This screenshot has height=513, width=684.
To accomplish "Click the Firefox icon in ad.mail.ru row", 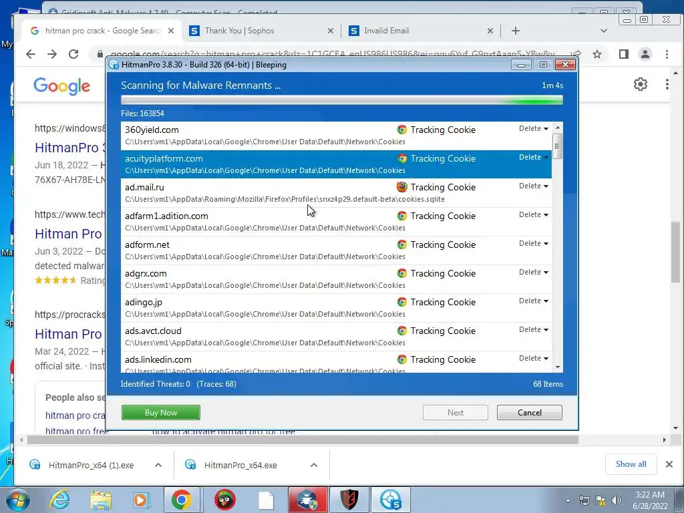I will tap(401, 187).
